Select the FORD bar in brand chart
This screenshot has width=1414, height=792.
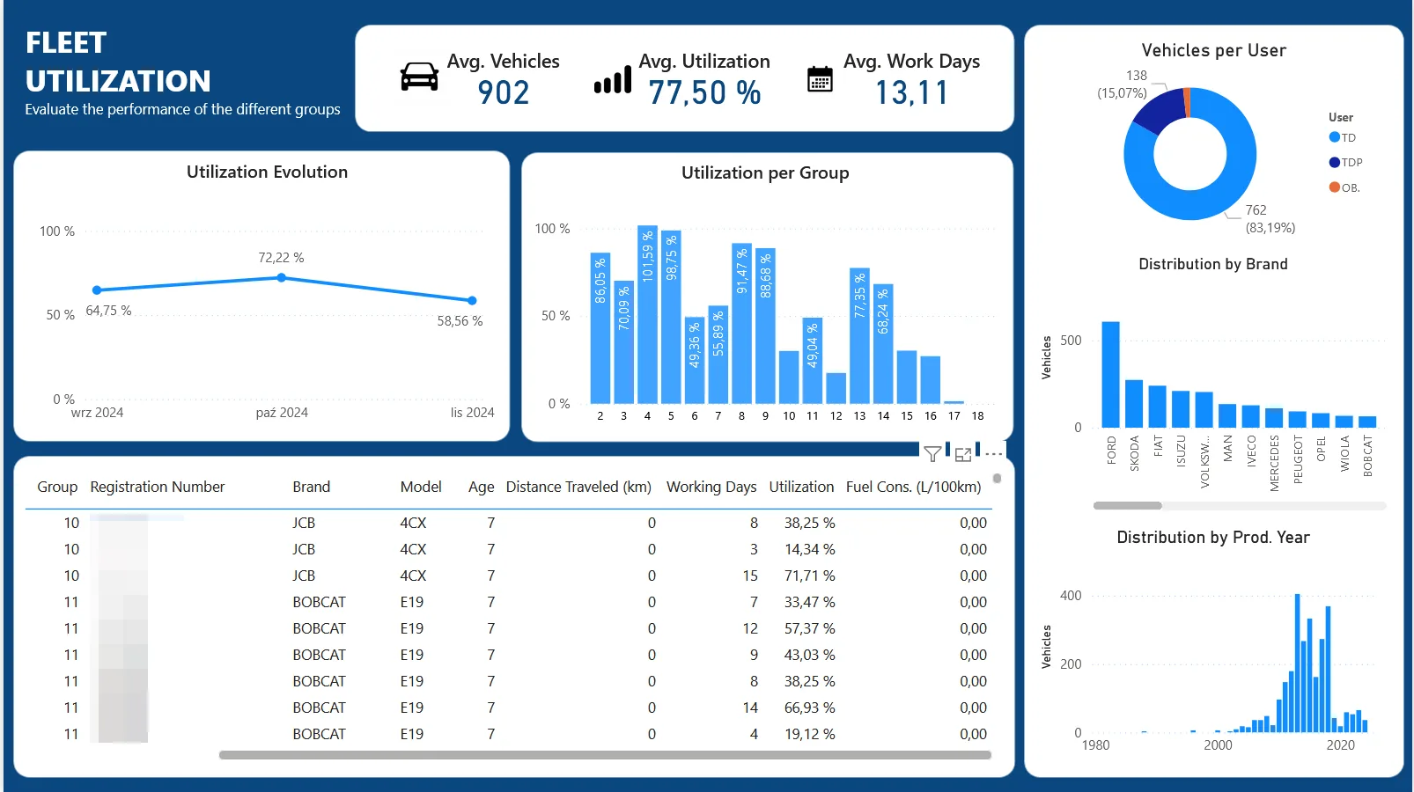(x=1111, y=375)
